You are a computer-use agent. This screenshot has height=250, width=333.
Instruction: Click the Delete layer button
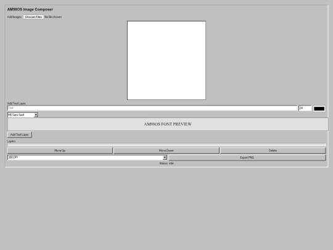click(x=273, y=151)
